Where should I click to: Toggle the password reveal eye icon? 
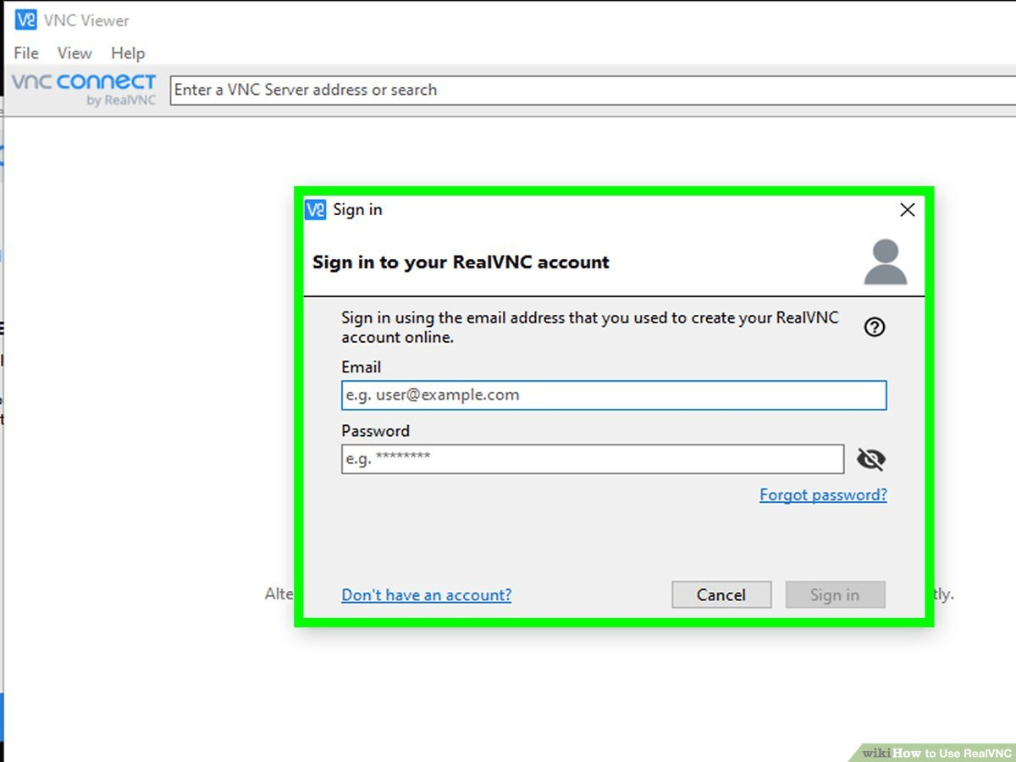coord(870,458)
